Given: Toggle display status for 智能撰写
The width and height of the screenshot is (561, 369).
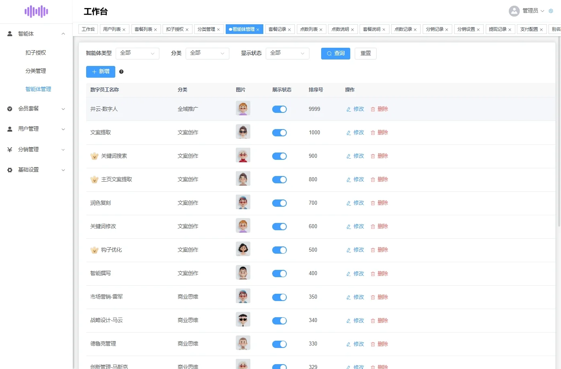Looking at the screenshot, I should coord(279,274).
